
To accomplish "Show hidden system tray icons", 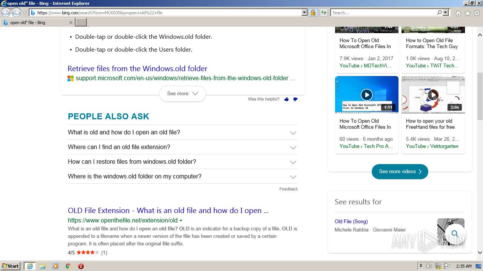I will [421, 266].
